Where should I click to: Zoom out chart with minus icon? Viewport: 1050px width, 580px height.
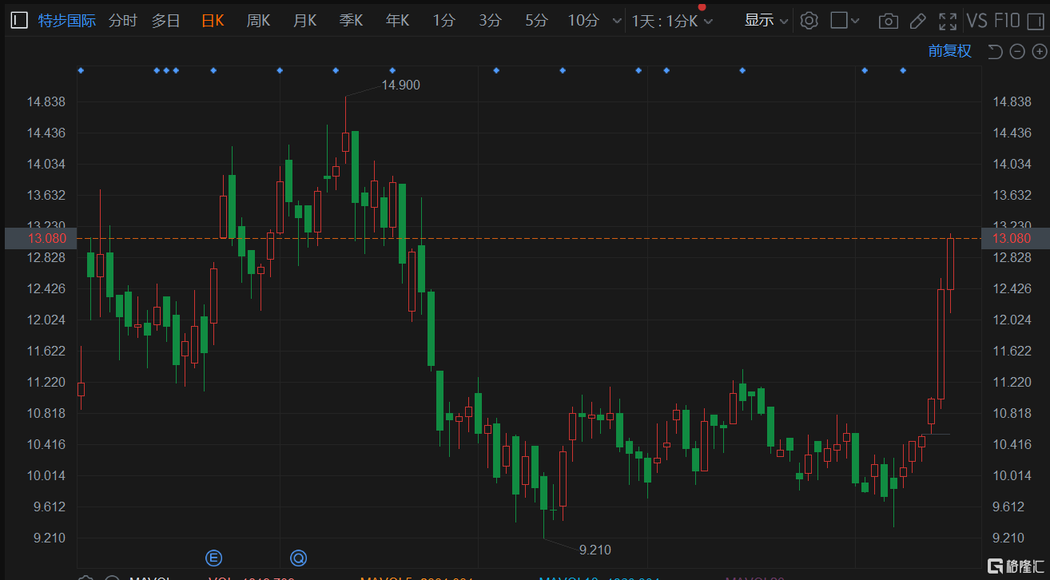pos(1017,51)
